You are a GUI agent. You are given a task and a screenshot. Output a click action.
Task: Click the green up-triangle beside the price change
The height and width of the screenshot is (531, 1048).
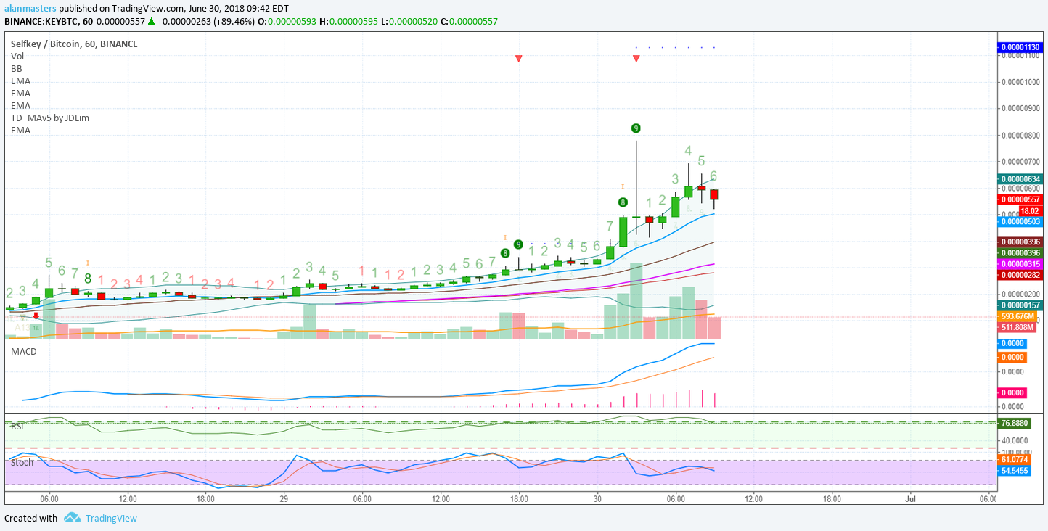151,22
